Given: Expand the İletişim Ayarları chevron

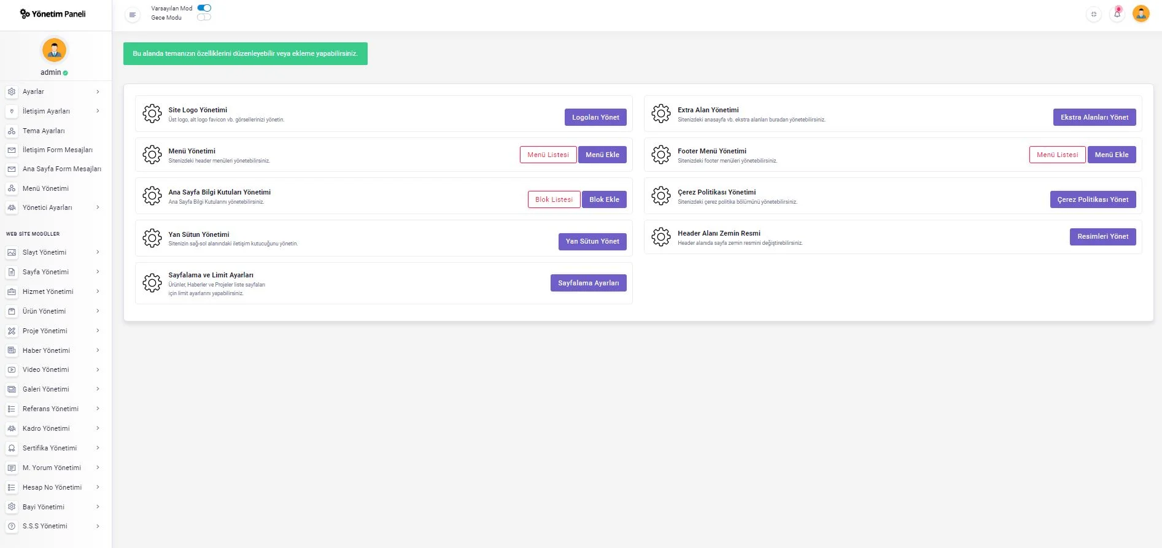Looking at the screenshot, I should coord(98,111).
